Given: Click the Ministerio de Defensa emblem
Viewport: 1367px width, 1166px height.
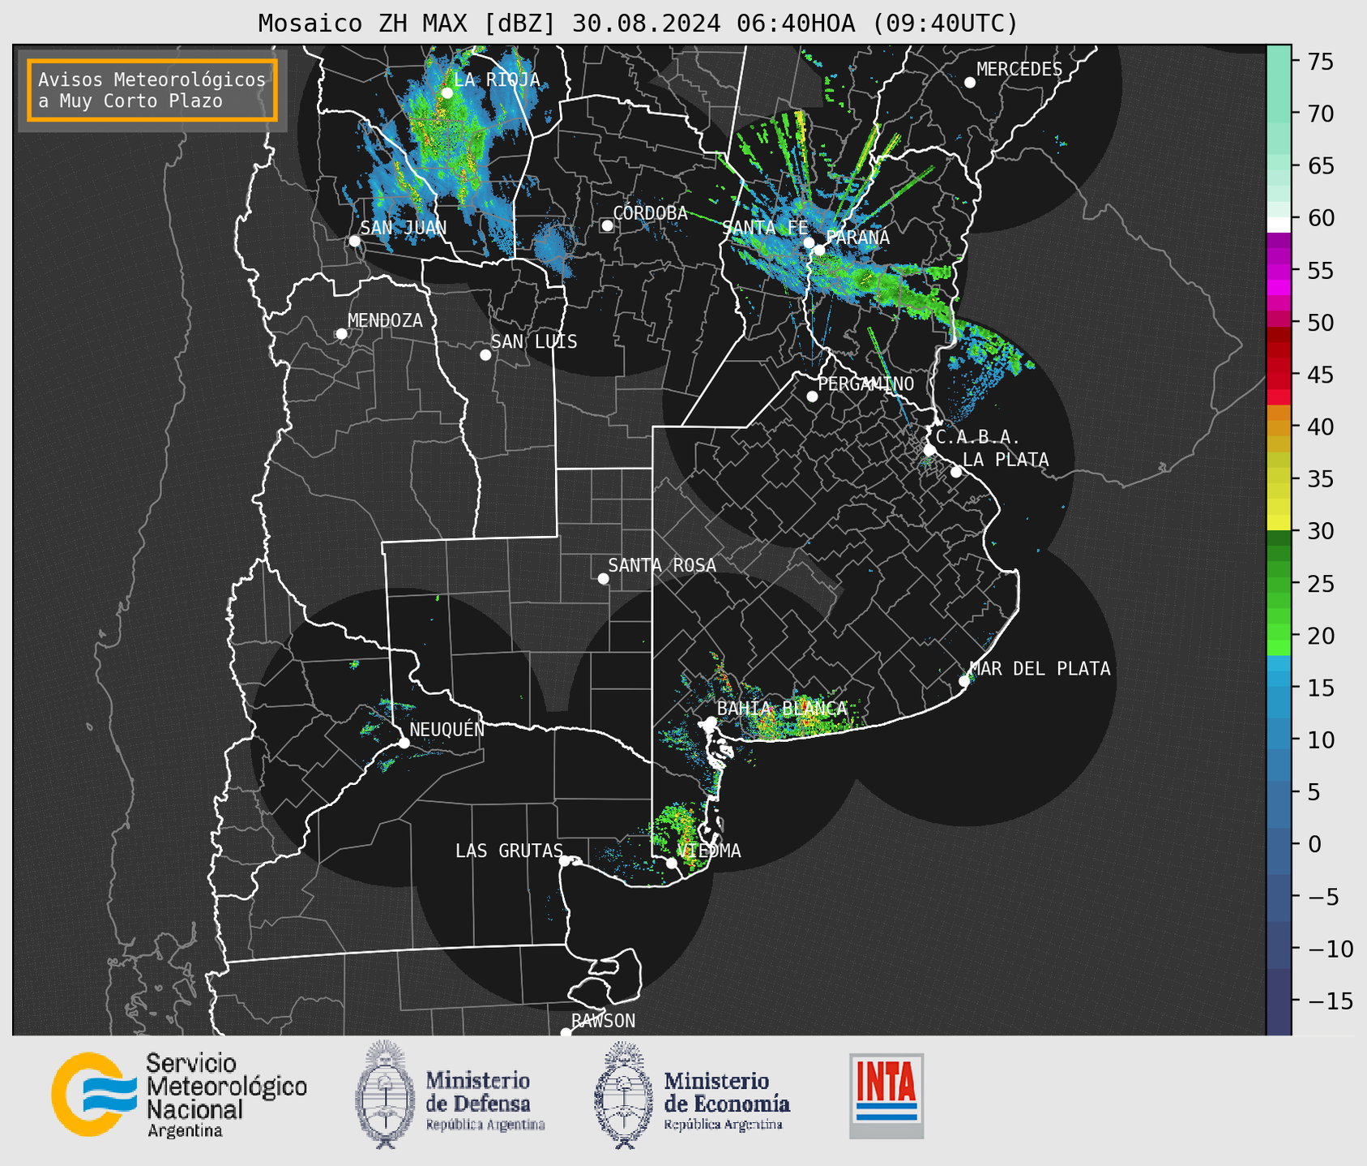Looking at the screenshot, I should point(384,1094).
